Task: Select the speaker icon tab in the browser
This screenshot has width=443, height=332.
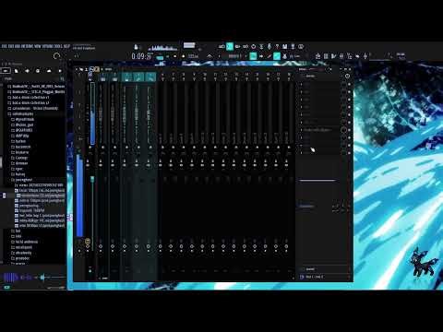Action: [27, 71]
